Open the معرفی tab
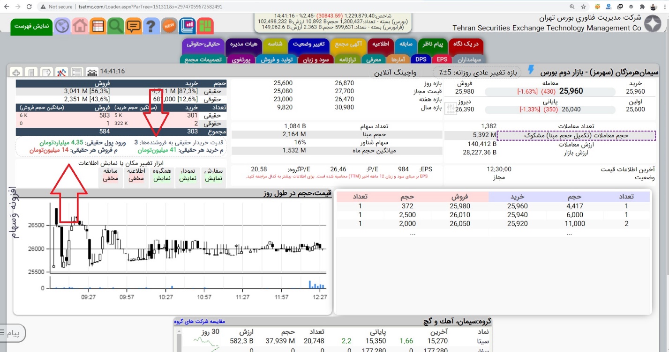The height and width of the screenshot is (352, 669). (x=374, y=59)
